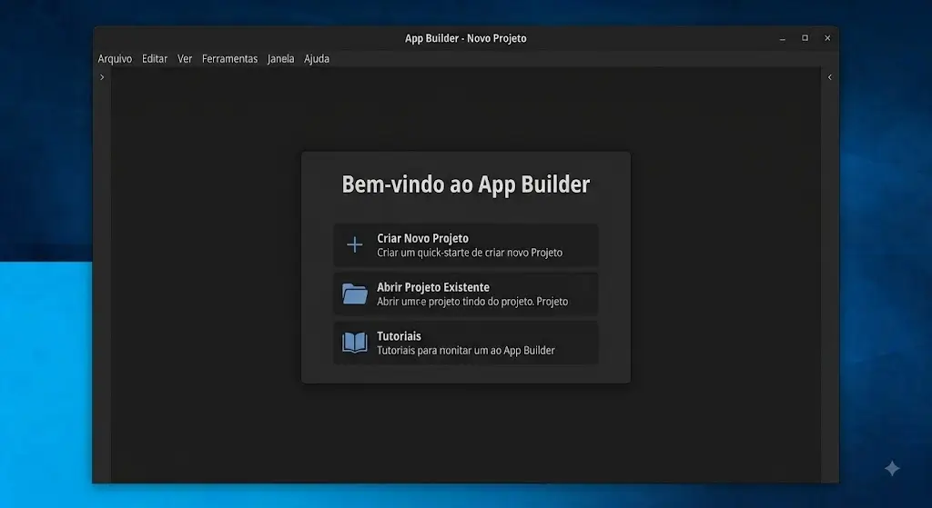The image size is (932, 508).
Task: Expand the right sidebar with chevron
Action: pos(830,77)
